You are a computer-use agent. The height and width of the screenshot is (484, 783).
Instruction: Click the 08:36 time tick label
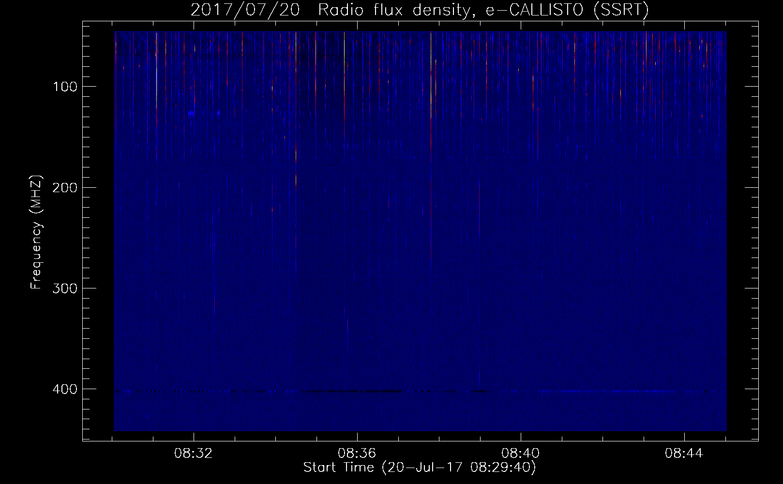tap(357, 454)
